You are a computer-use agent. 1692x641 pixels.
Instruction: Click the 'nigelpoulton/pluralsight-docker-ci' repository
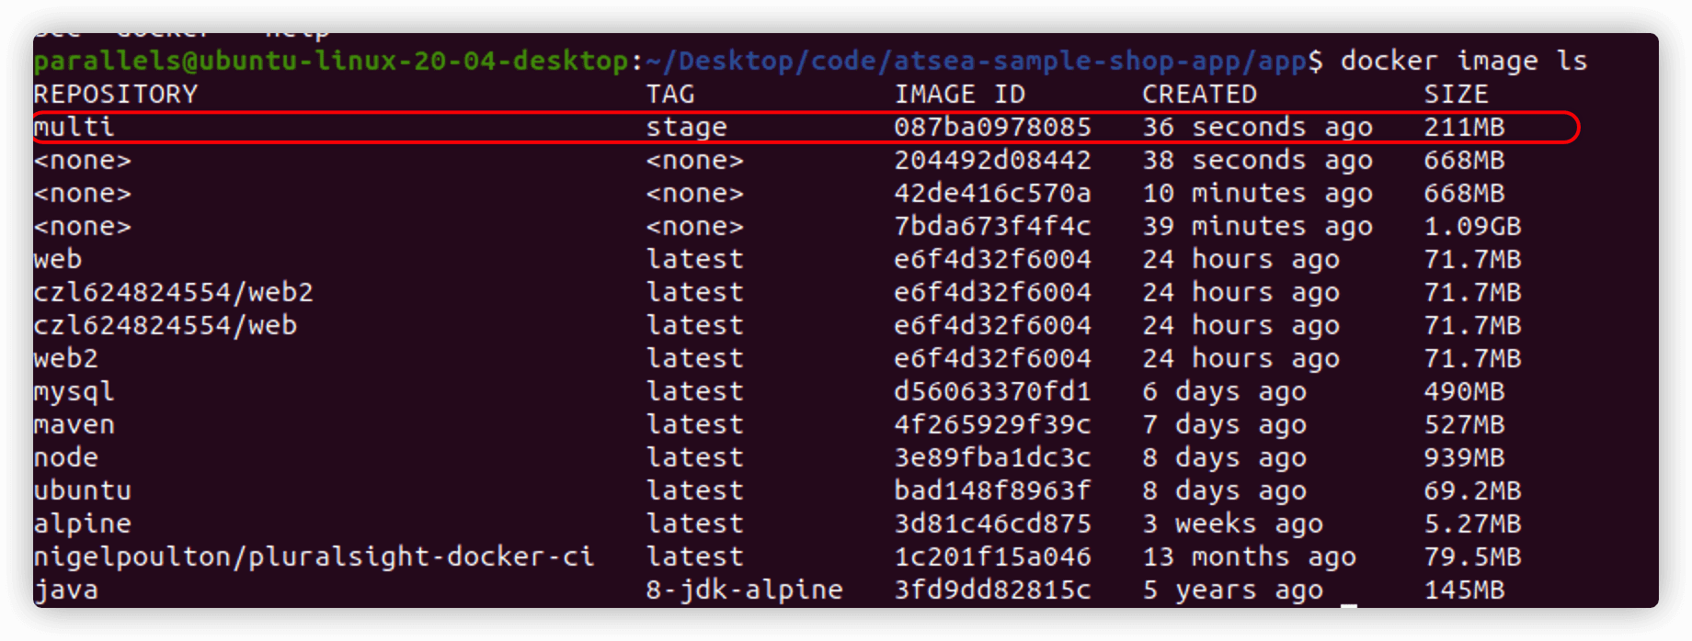pyautogui.click(x=314, y=557)
